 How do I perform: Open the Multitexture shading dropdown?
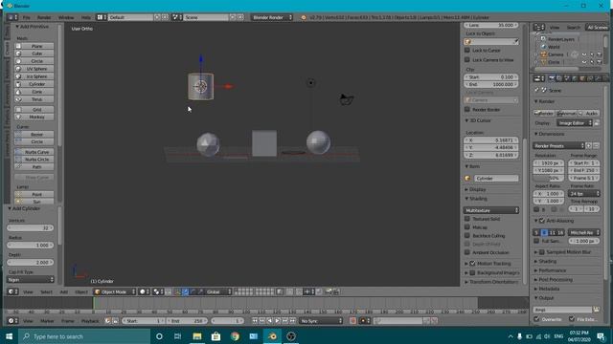(x=491, y=210)
